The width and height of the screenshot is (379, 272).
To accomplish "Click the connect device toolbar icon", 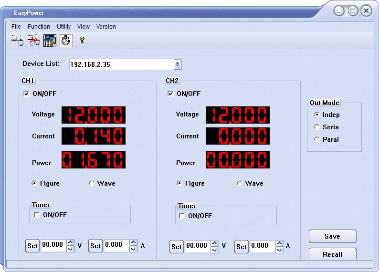I will (x=17, y=41).
